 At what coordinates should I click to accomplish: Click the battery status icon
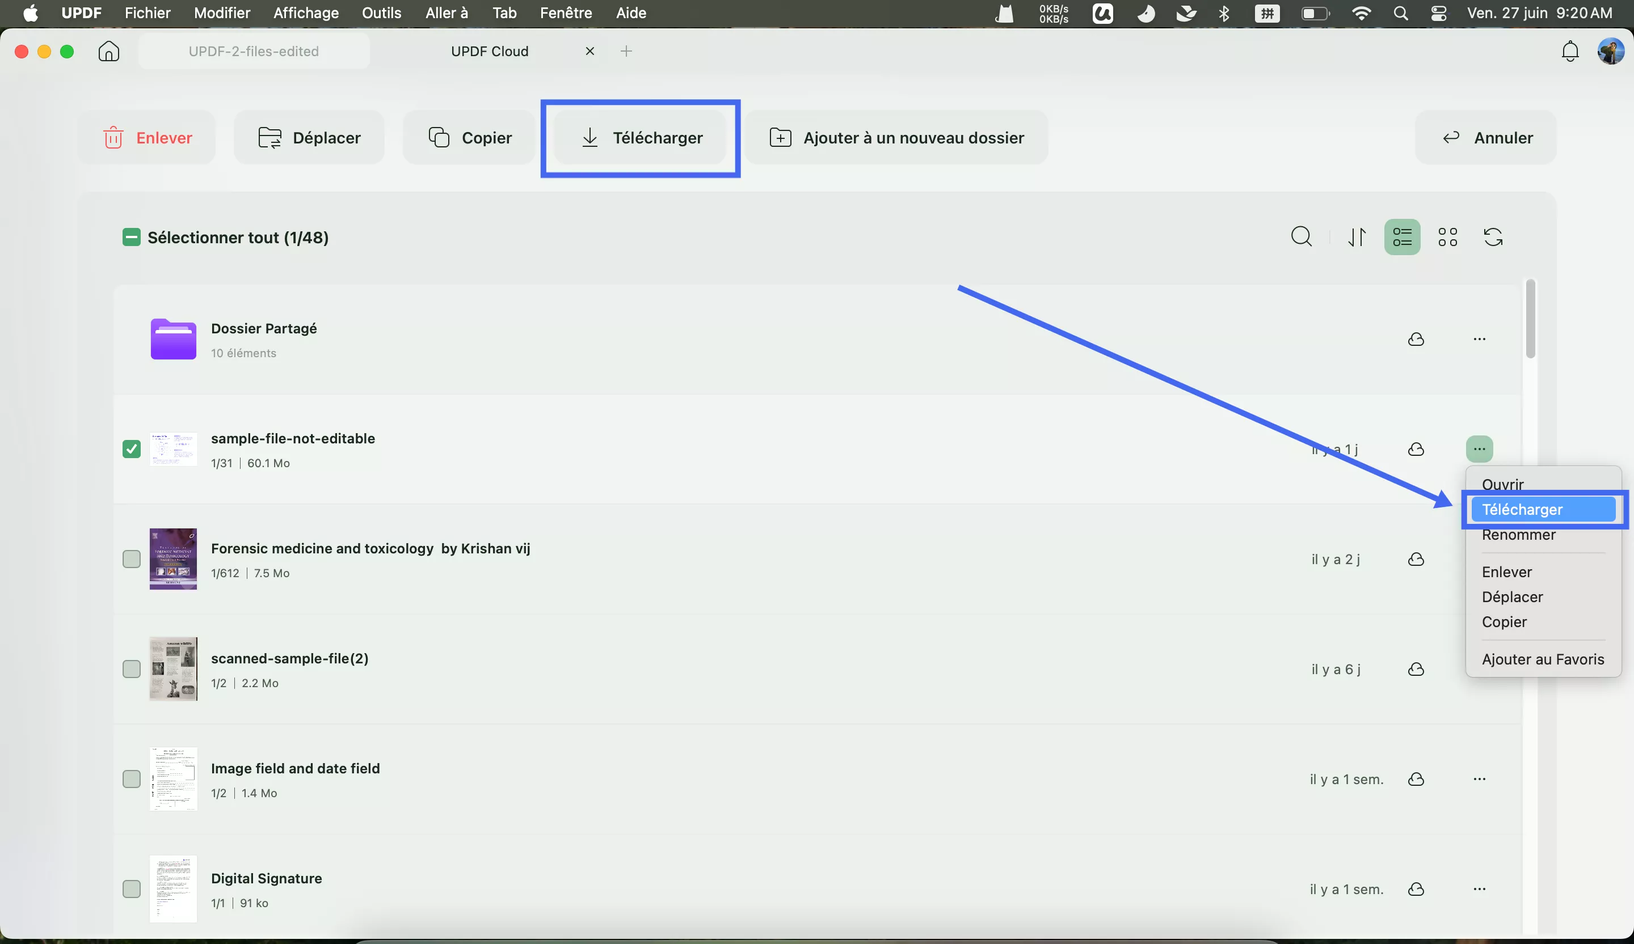[1315, 13]
